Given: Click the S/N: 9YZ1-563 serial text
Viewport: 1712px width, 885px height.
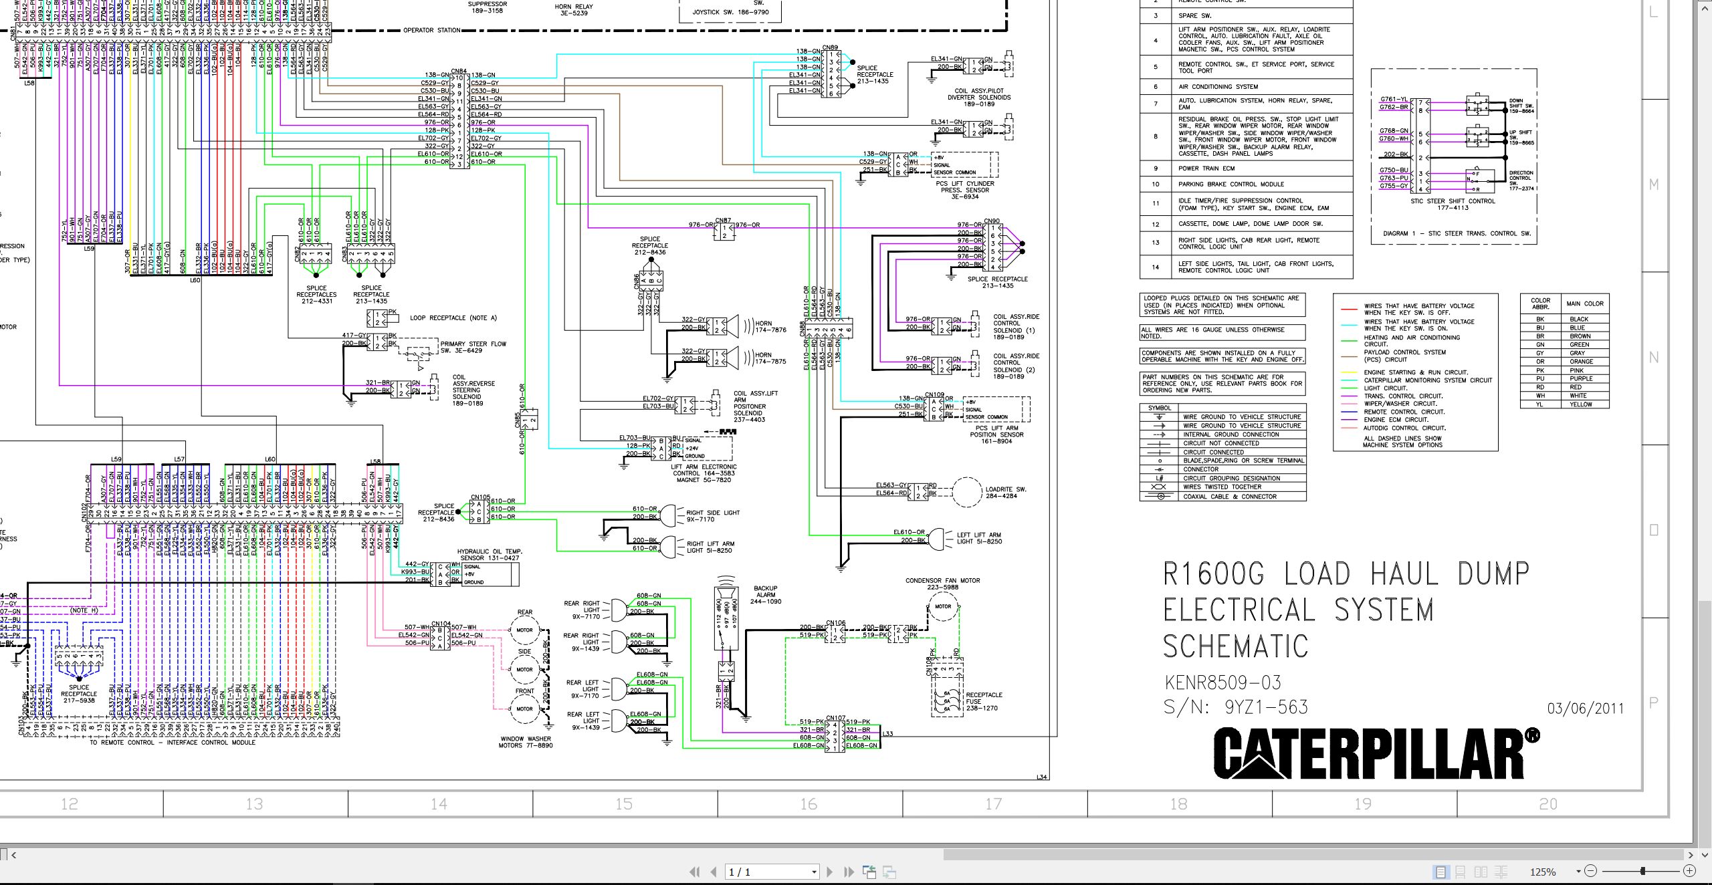Looking at the screenshot, I should (1235, 707).
